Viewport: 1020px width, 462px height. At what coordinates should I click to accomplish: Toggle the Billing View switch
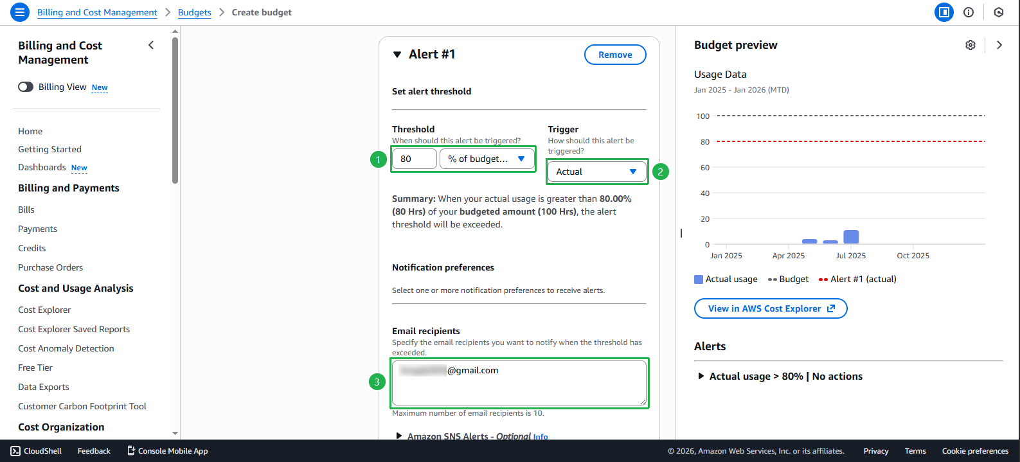(x=26, y=87)
